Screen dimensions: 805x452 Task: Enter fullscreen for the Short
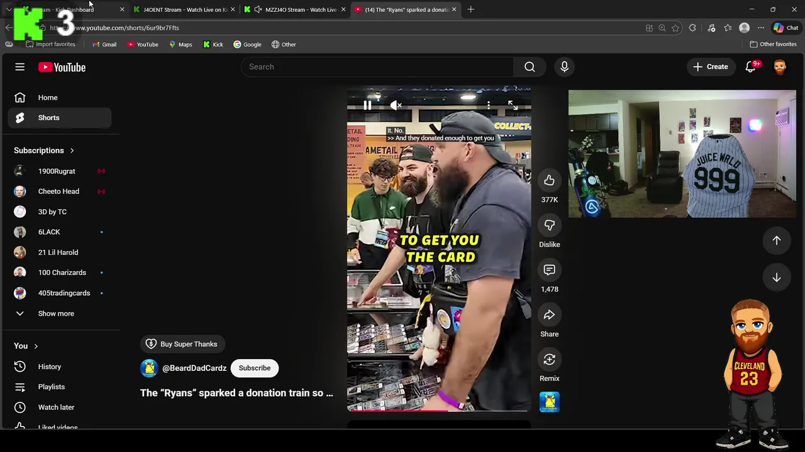tap(513, 105)
